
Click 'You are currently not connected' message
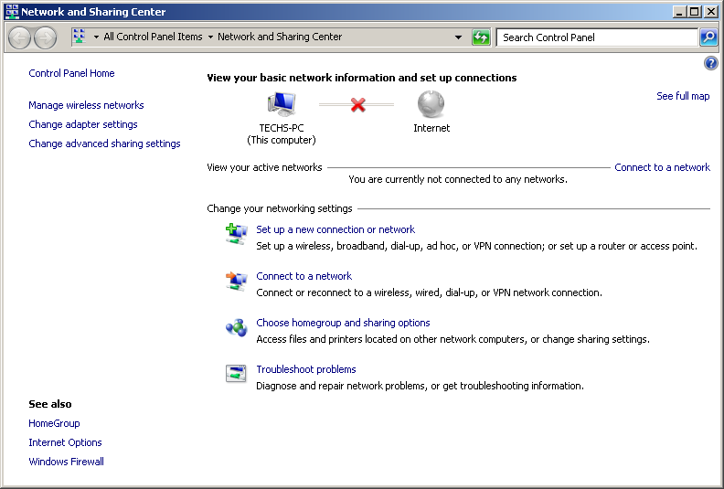(458, 179)
